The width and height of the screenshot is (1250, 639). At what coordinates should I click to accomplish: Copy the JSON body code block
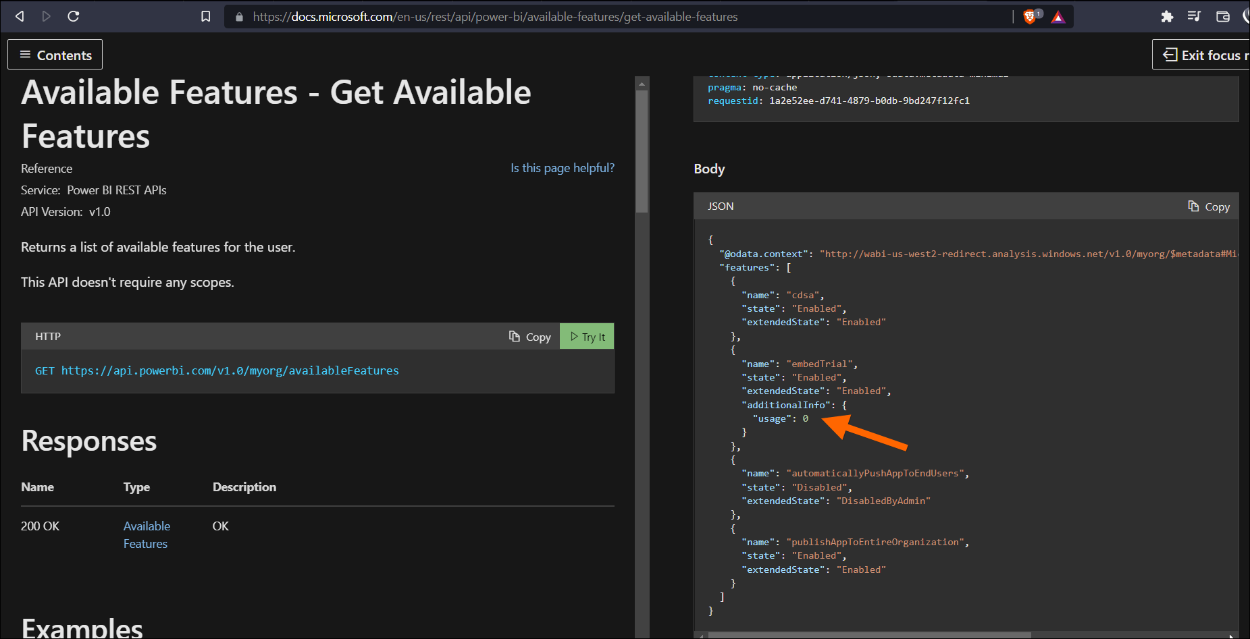[x=1209, y=206]
